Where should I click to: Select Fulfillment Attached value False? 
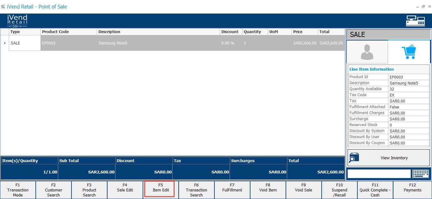(x=409, y=107)
